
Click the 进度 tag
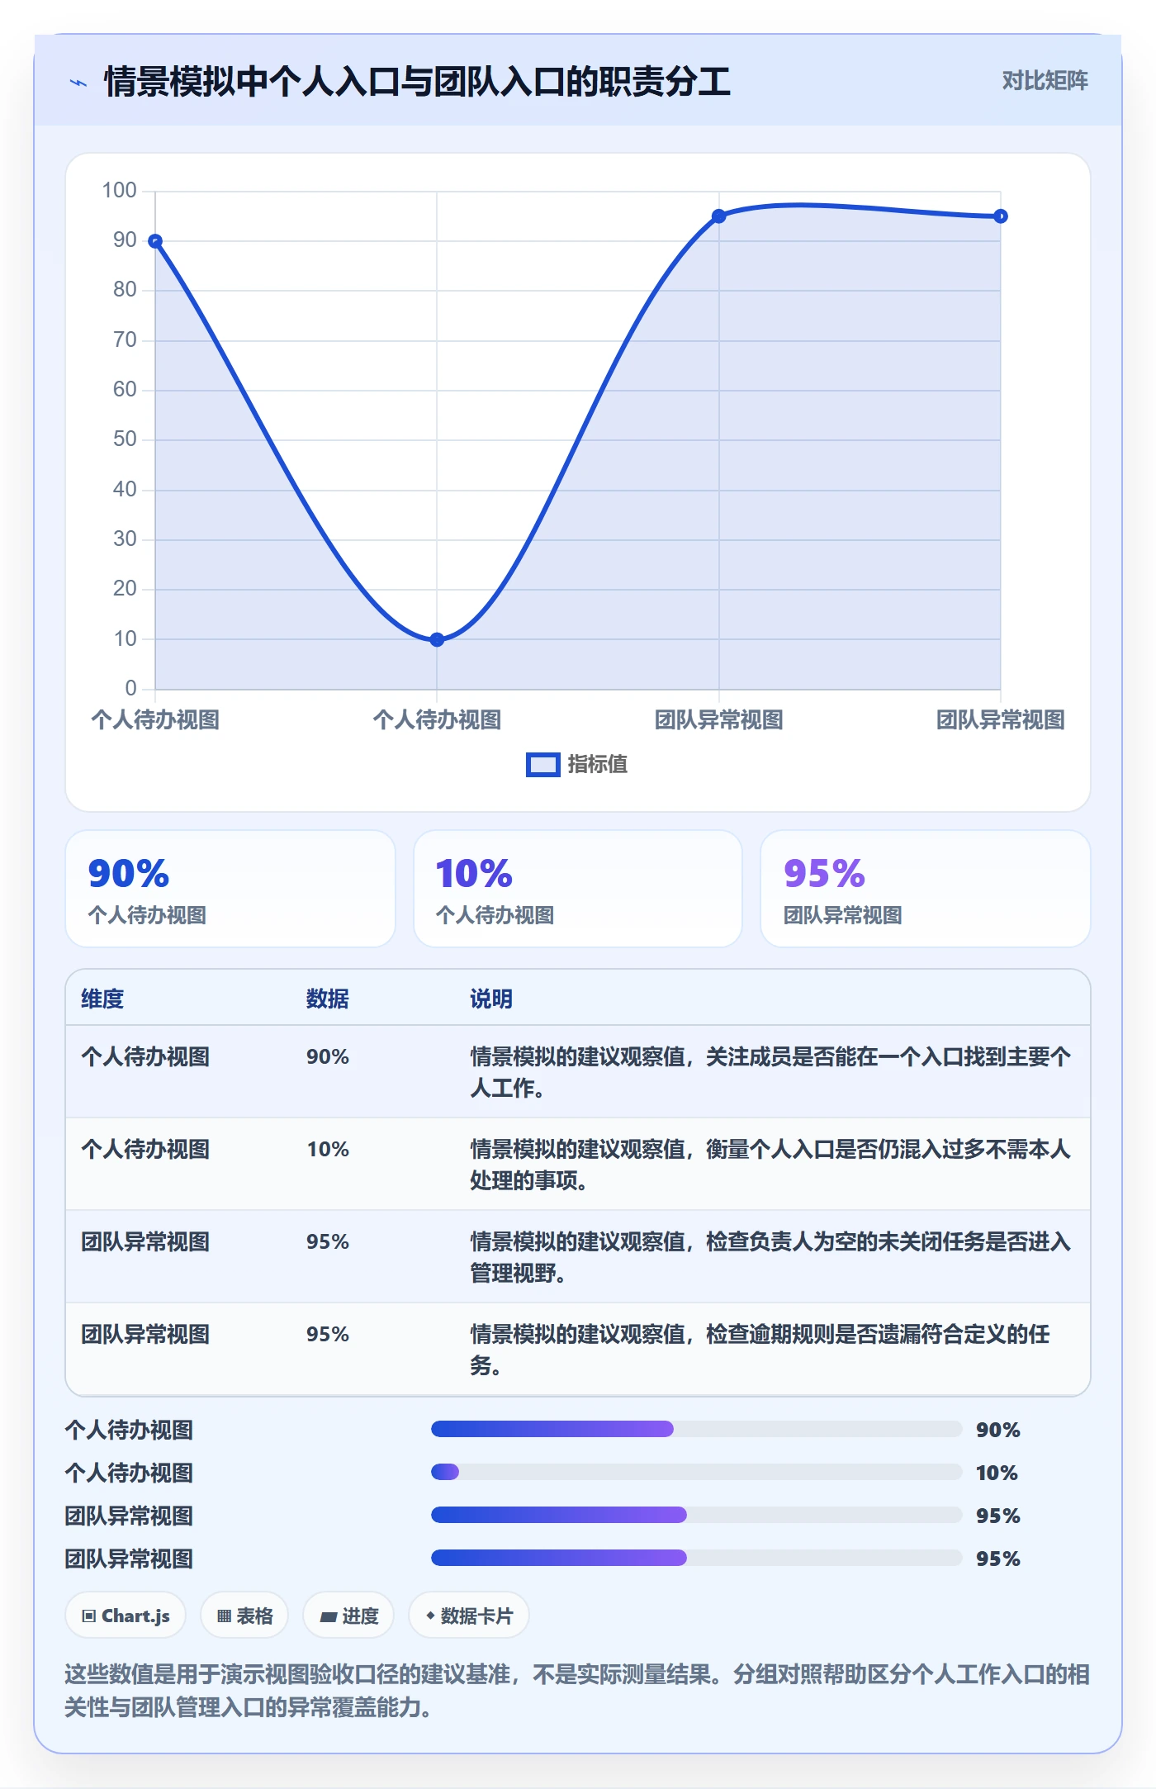(x=348, y=1616)
